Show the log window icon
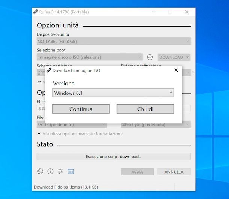229x199 pixels. tap(71, 171)
